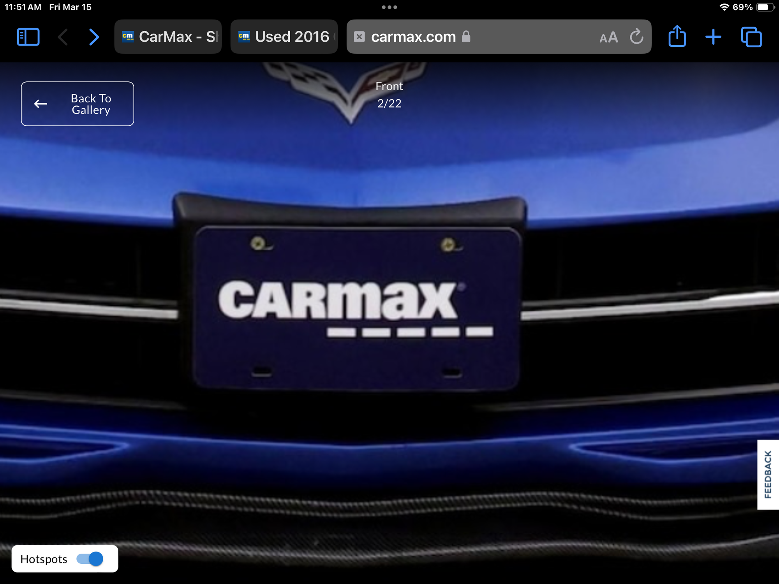Open the AA page settings menu
The width and height of the screenshot is (779, 584).
pos(607,37)
